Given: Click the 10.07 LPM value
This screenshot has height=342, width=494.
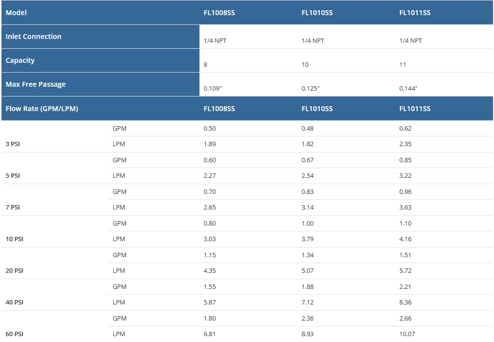Looking at the screenshot, I should (x=407, y=334).
